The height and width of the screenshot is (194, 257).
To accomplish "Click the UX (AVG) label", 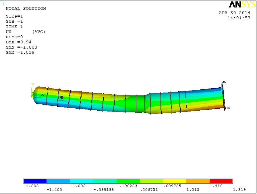I will 26,32.
